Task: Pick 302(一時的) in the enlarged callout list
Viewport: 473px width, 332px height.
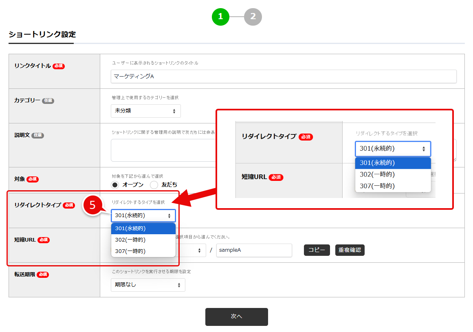Action: click(x=393, y=174)
